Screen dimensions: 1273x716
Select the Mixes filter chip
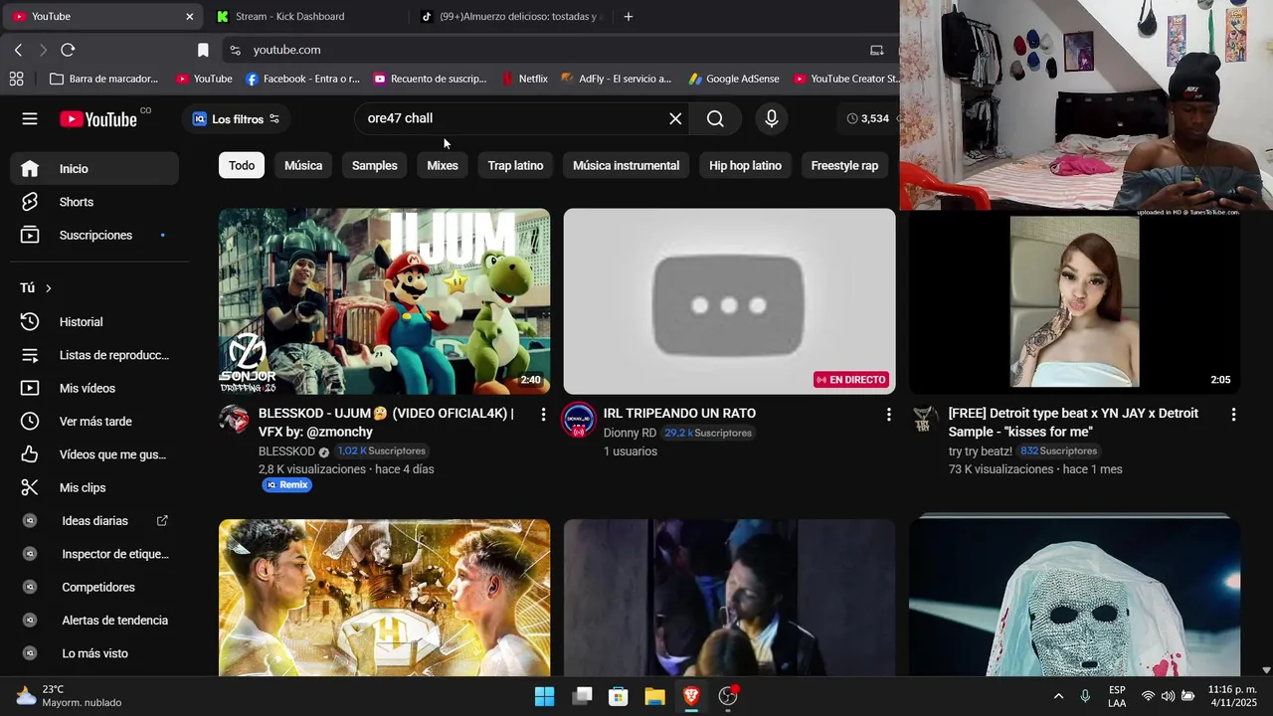pos(443,165)
